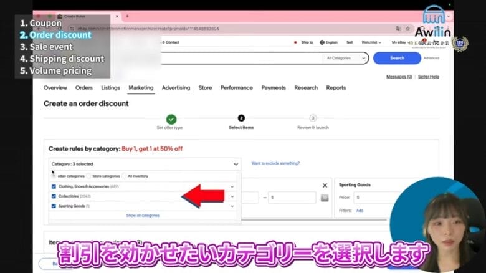Click the Advanced search link
This screenshot has width=486, height=273.
[x=431, y=58]
